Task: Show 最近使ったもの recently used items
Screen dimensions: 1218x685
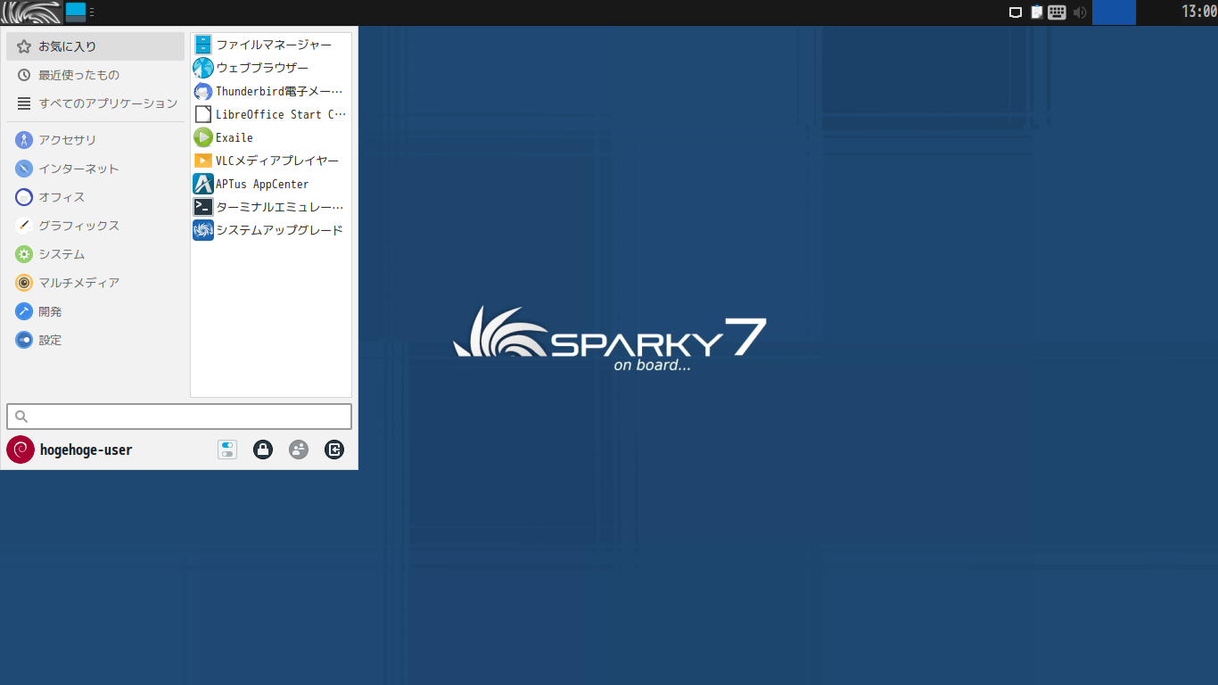Action: [95, 75]
